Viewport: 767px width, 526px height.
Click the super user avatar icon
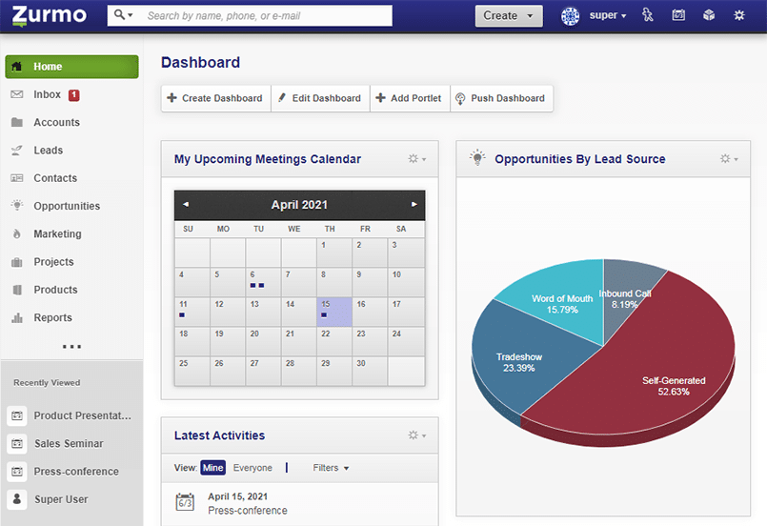pos(571,15)
